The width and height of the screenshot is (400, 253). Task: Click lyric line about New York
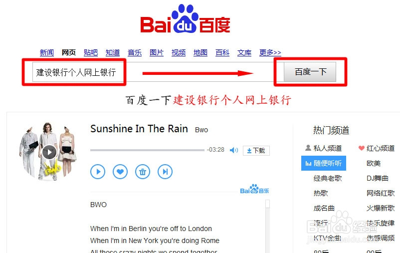[155, 241]
